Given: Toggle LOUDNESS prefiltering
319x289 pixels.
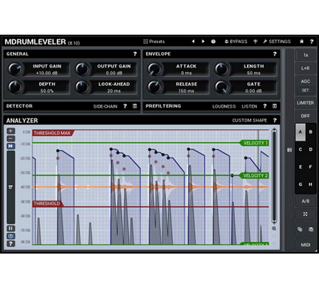Looking at the screenshot, I should coord(224,106).
